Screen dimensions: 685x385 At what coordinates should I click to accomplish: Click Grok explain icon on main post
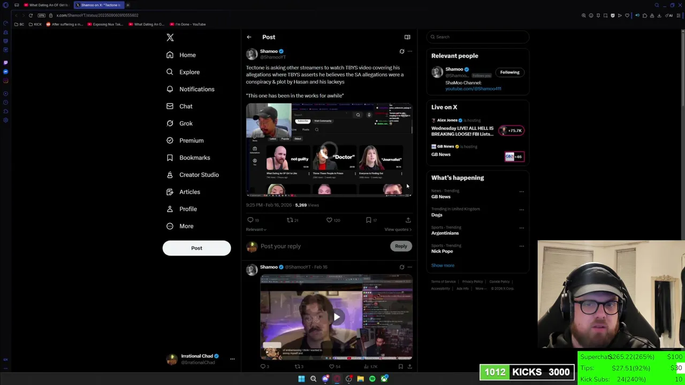click(402, 51)
